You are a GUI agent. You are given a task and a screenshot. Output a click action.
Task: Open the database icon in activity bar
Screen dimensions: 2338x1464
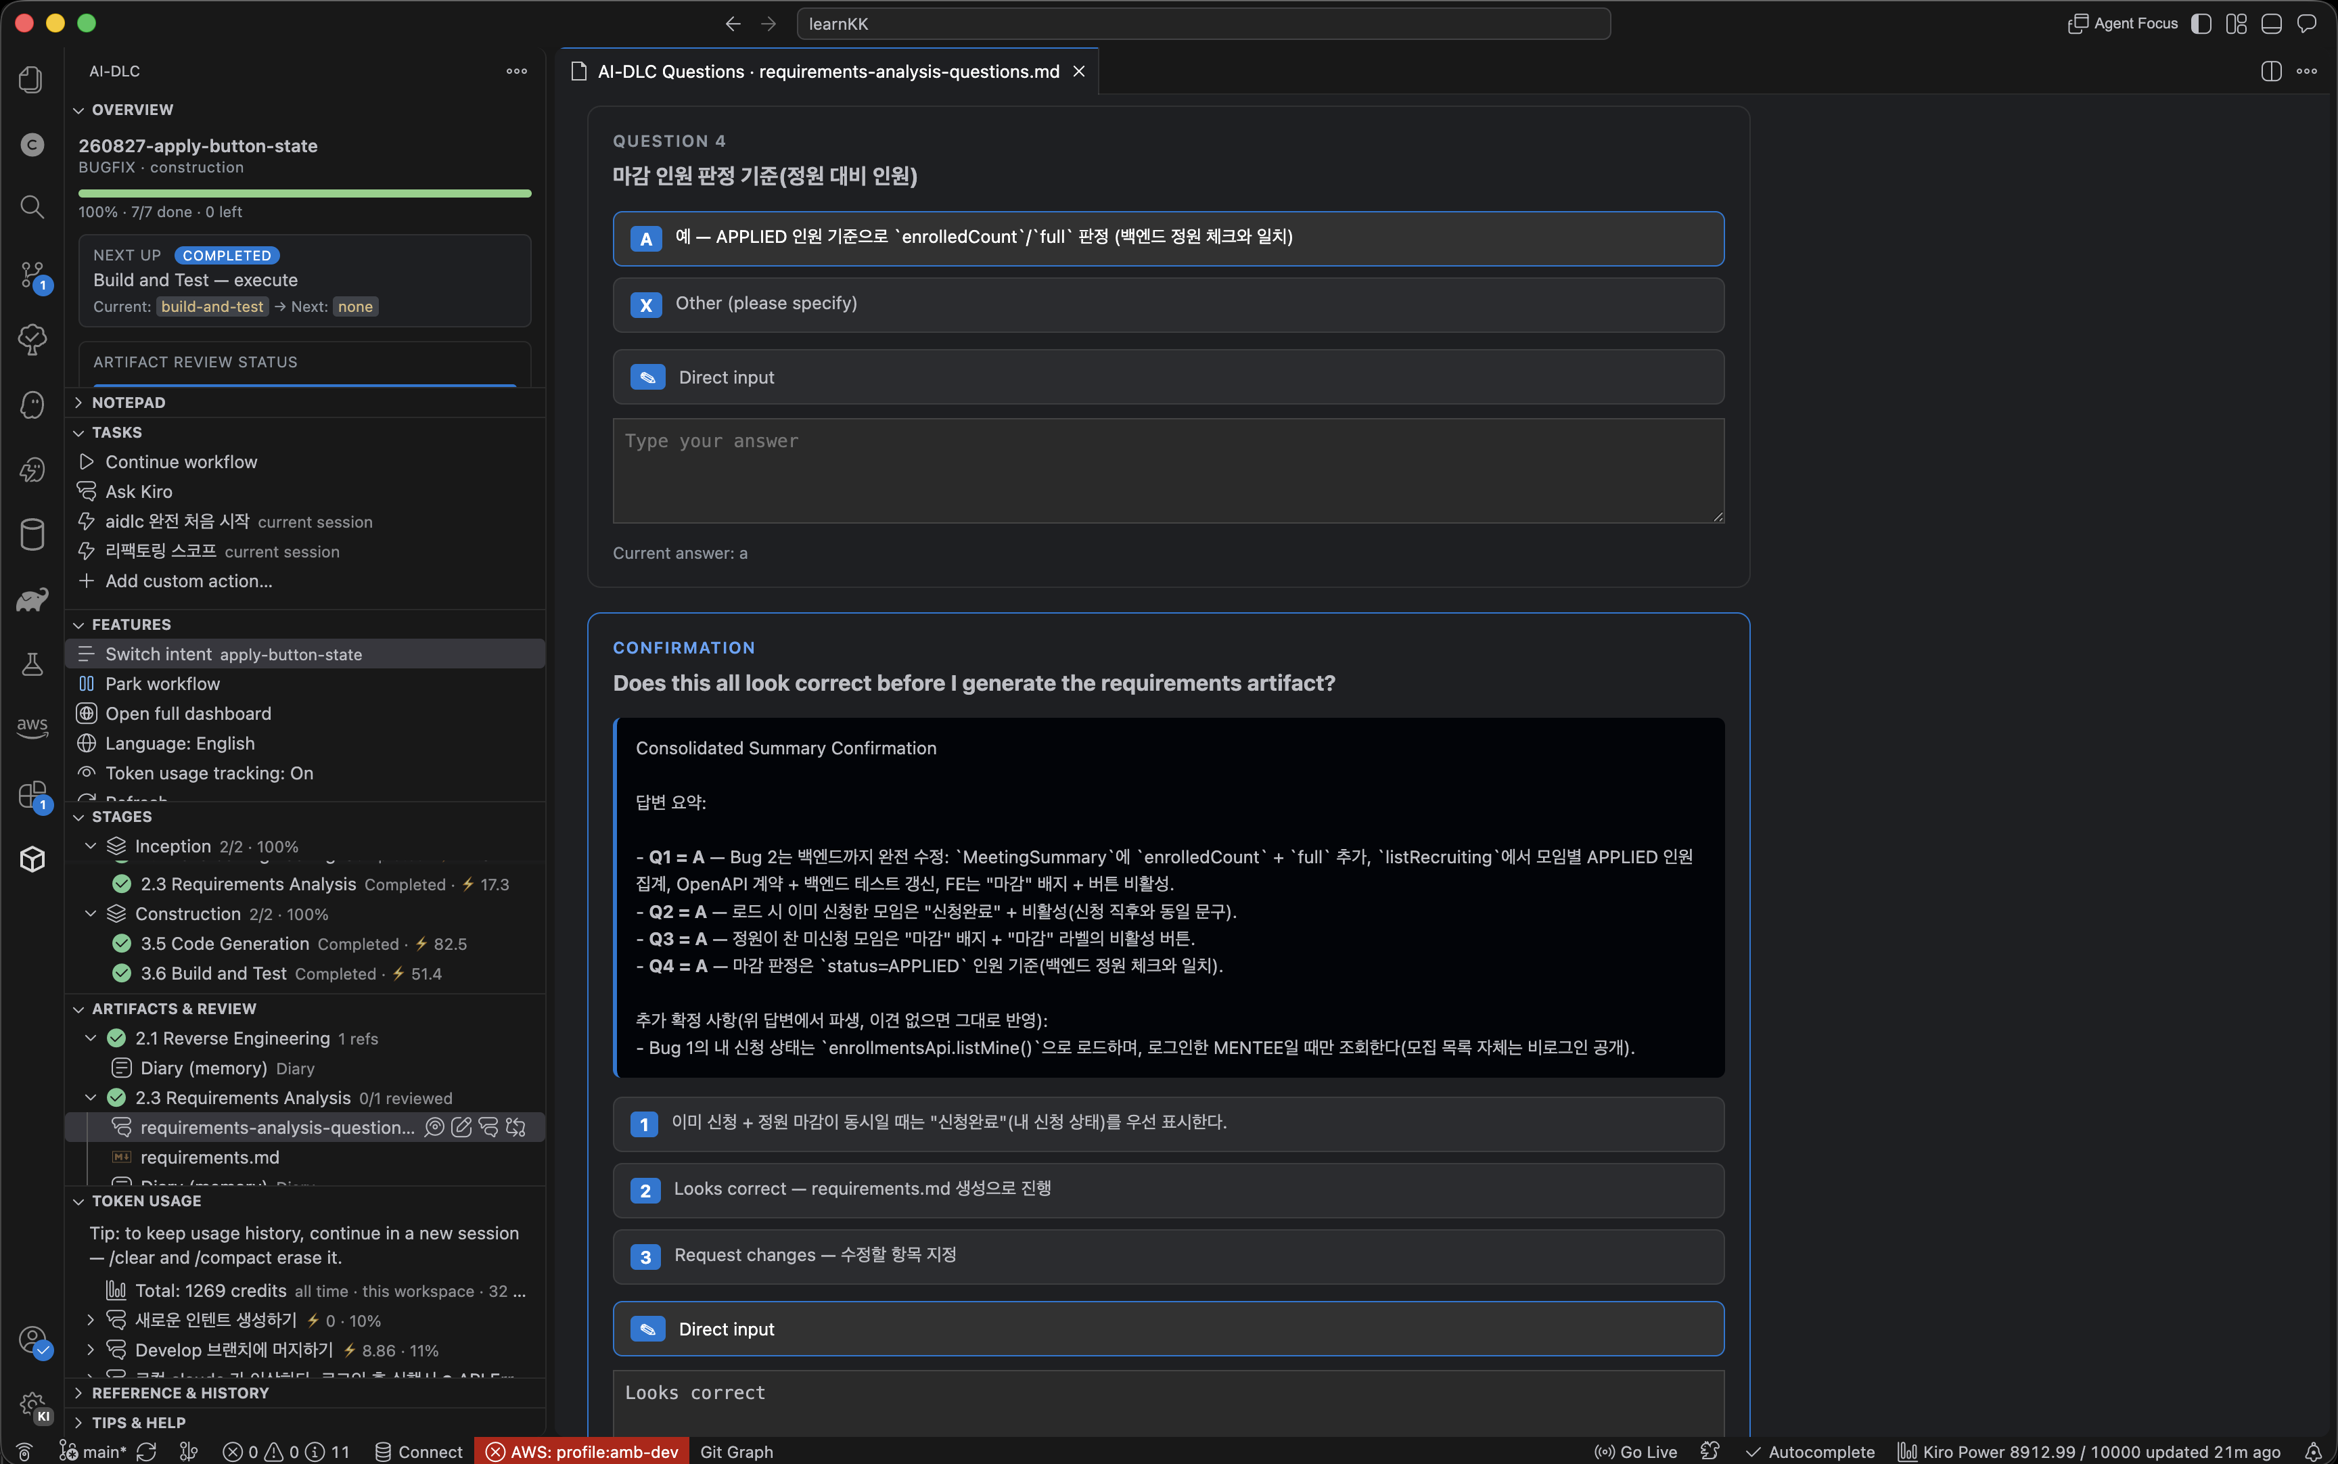tap(31, 534)
